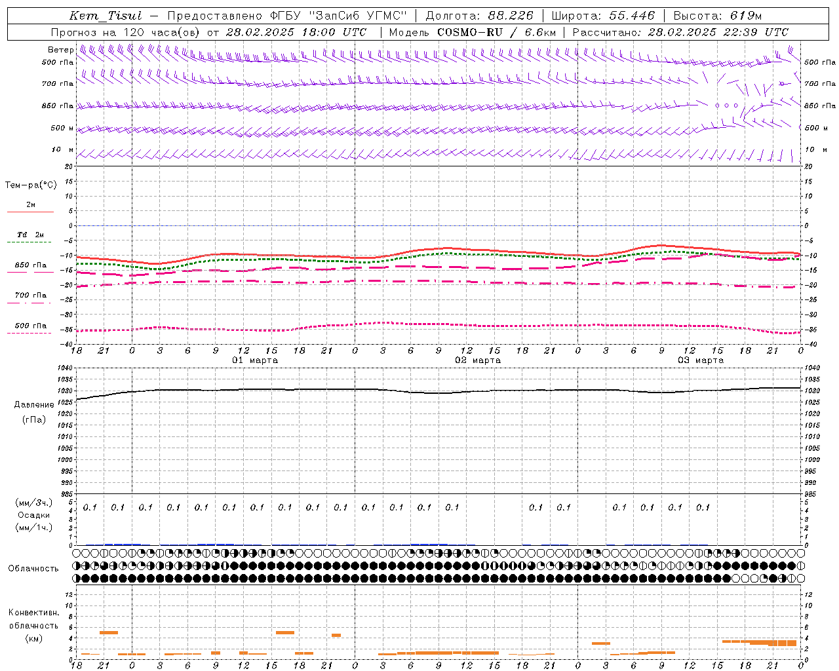Click the dash-dot pink line sample under 700 гПа
839x671 pixels.
pyautogui.click(x=29, y=303)
